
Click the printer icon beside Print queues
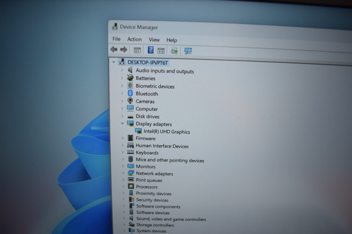(131, 179)
